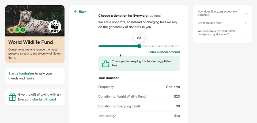This screenshot has height=123, width=257.
Task: Click the back arrow icon
Action: (x=76, y=12)
